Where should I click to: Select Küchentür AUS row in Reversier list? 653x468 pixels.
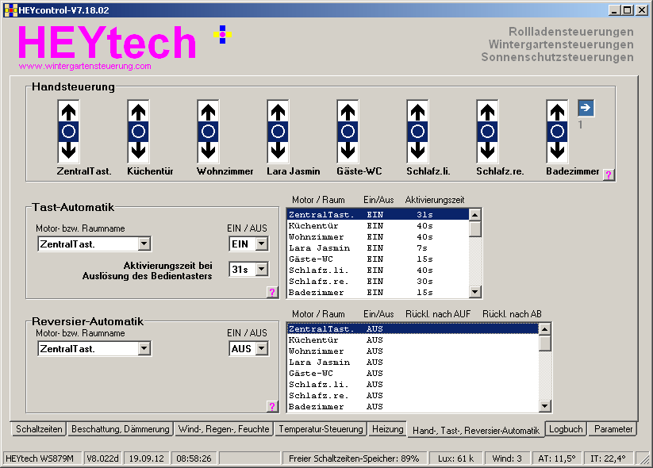coord(413,340)
